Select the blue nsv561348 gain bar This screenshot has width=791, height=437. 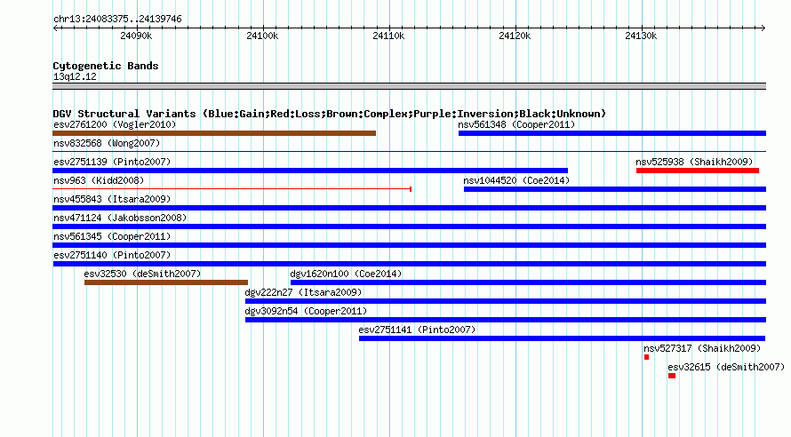point(612,133)
